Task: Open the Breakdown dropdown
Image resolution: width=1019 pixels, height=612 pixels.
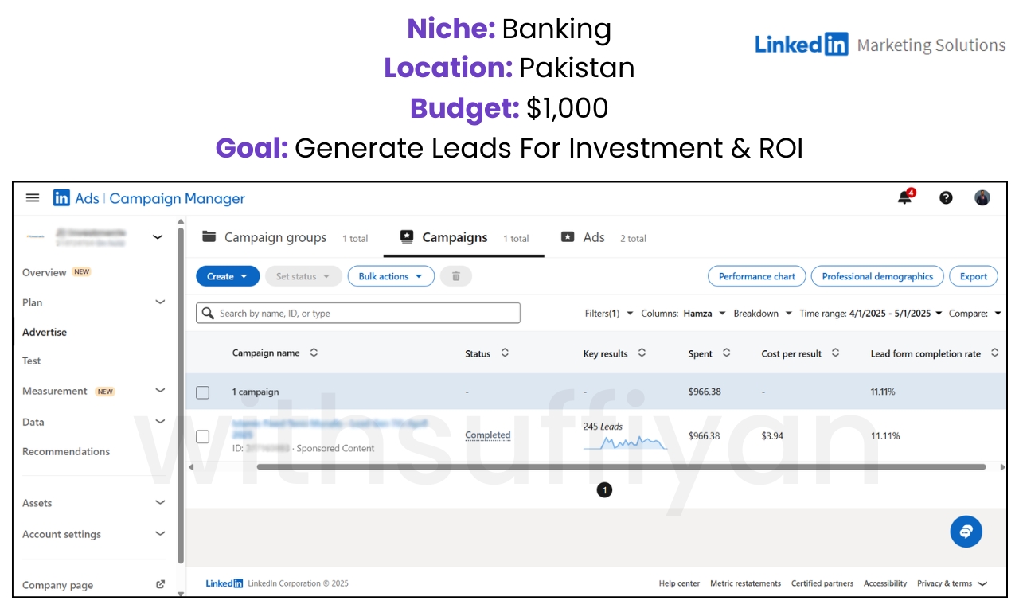Action: pyautogui.click(x=763, y=314)
